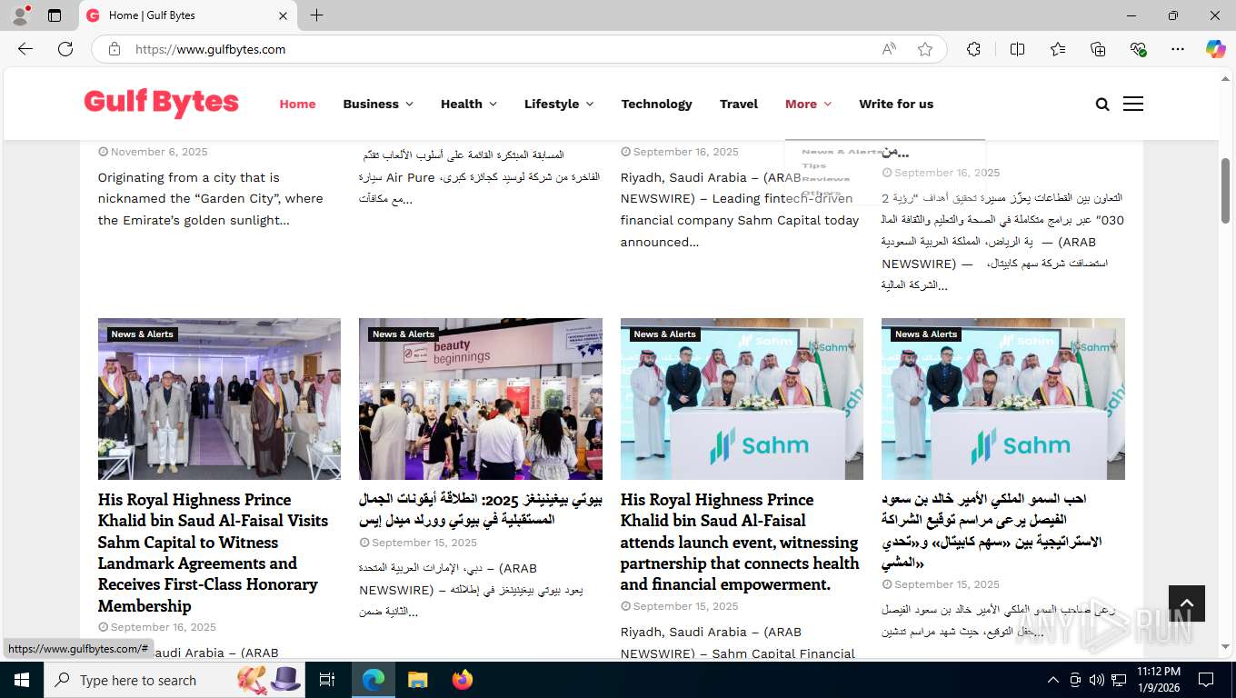The width and height of the screenshot is (1236, 698).
Task: Click the page vertical scrollbar thumb
Action: (1225, 190)
